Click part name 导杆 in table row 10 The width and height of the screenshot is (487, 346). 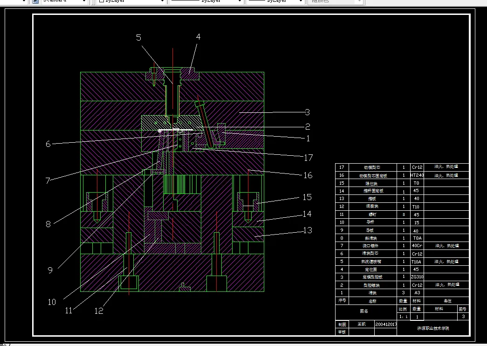pyautogui.click(x=370, y=222)
